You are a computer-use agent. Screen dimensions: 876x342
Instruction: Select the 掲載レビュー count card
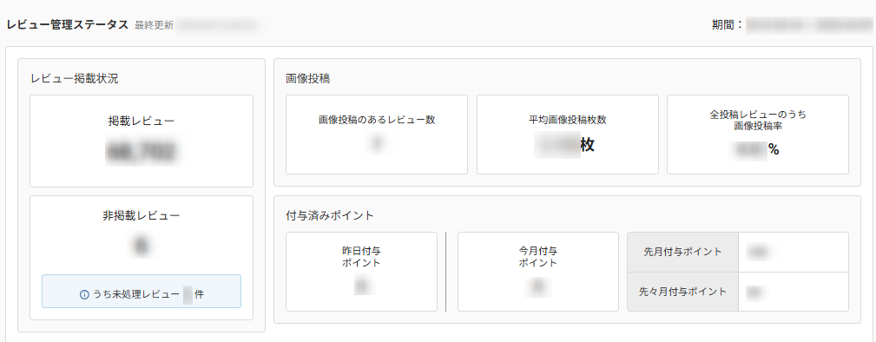pyautogui.click(x=142, y=141)
